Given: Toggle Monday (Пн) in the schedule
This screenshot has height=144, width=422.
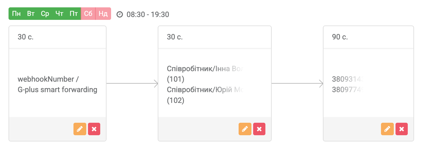Looking at the screenshot, I should [x=17, y=14].
